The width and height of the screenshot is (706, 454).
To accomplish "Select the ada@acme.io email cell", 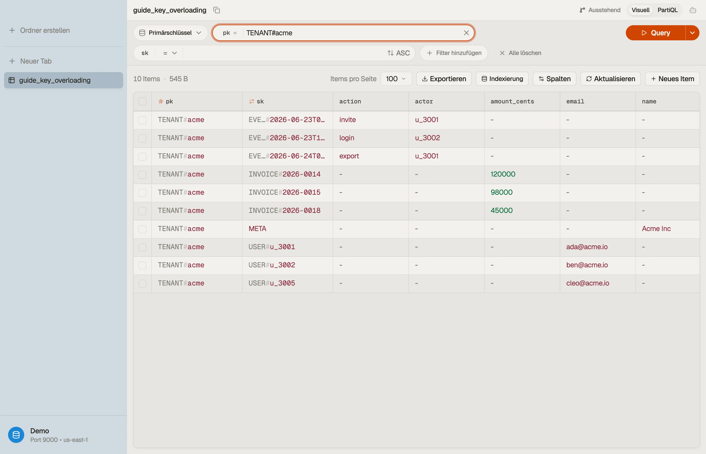I will tap(598, 247).
